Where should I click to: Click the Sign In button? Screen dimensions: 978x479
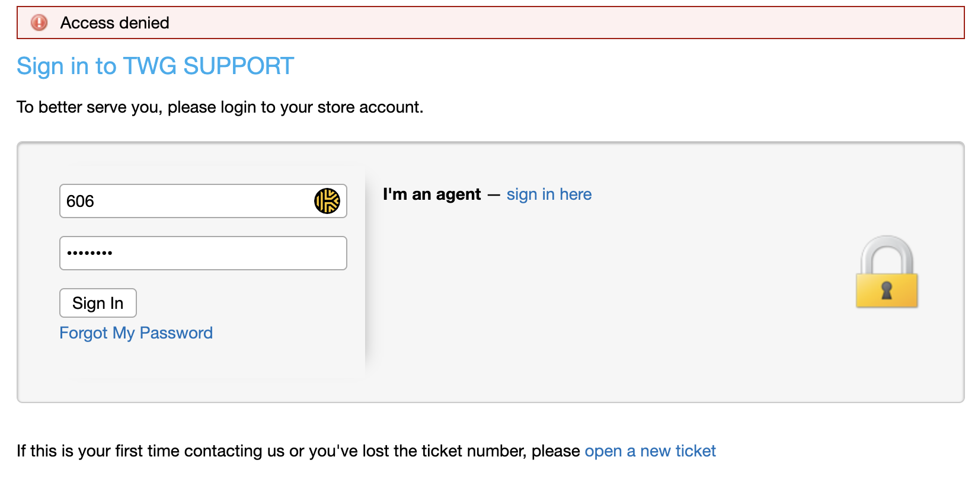point(98,303)
